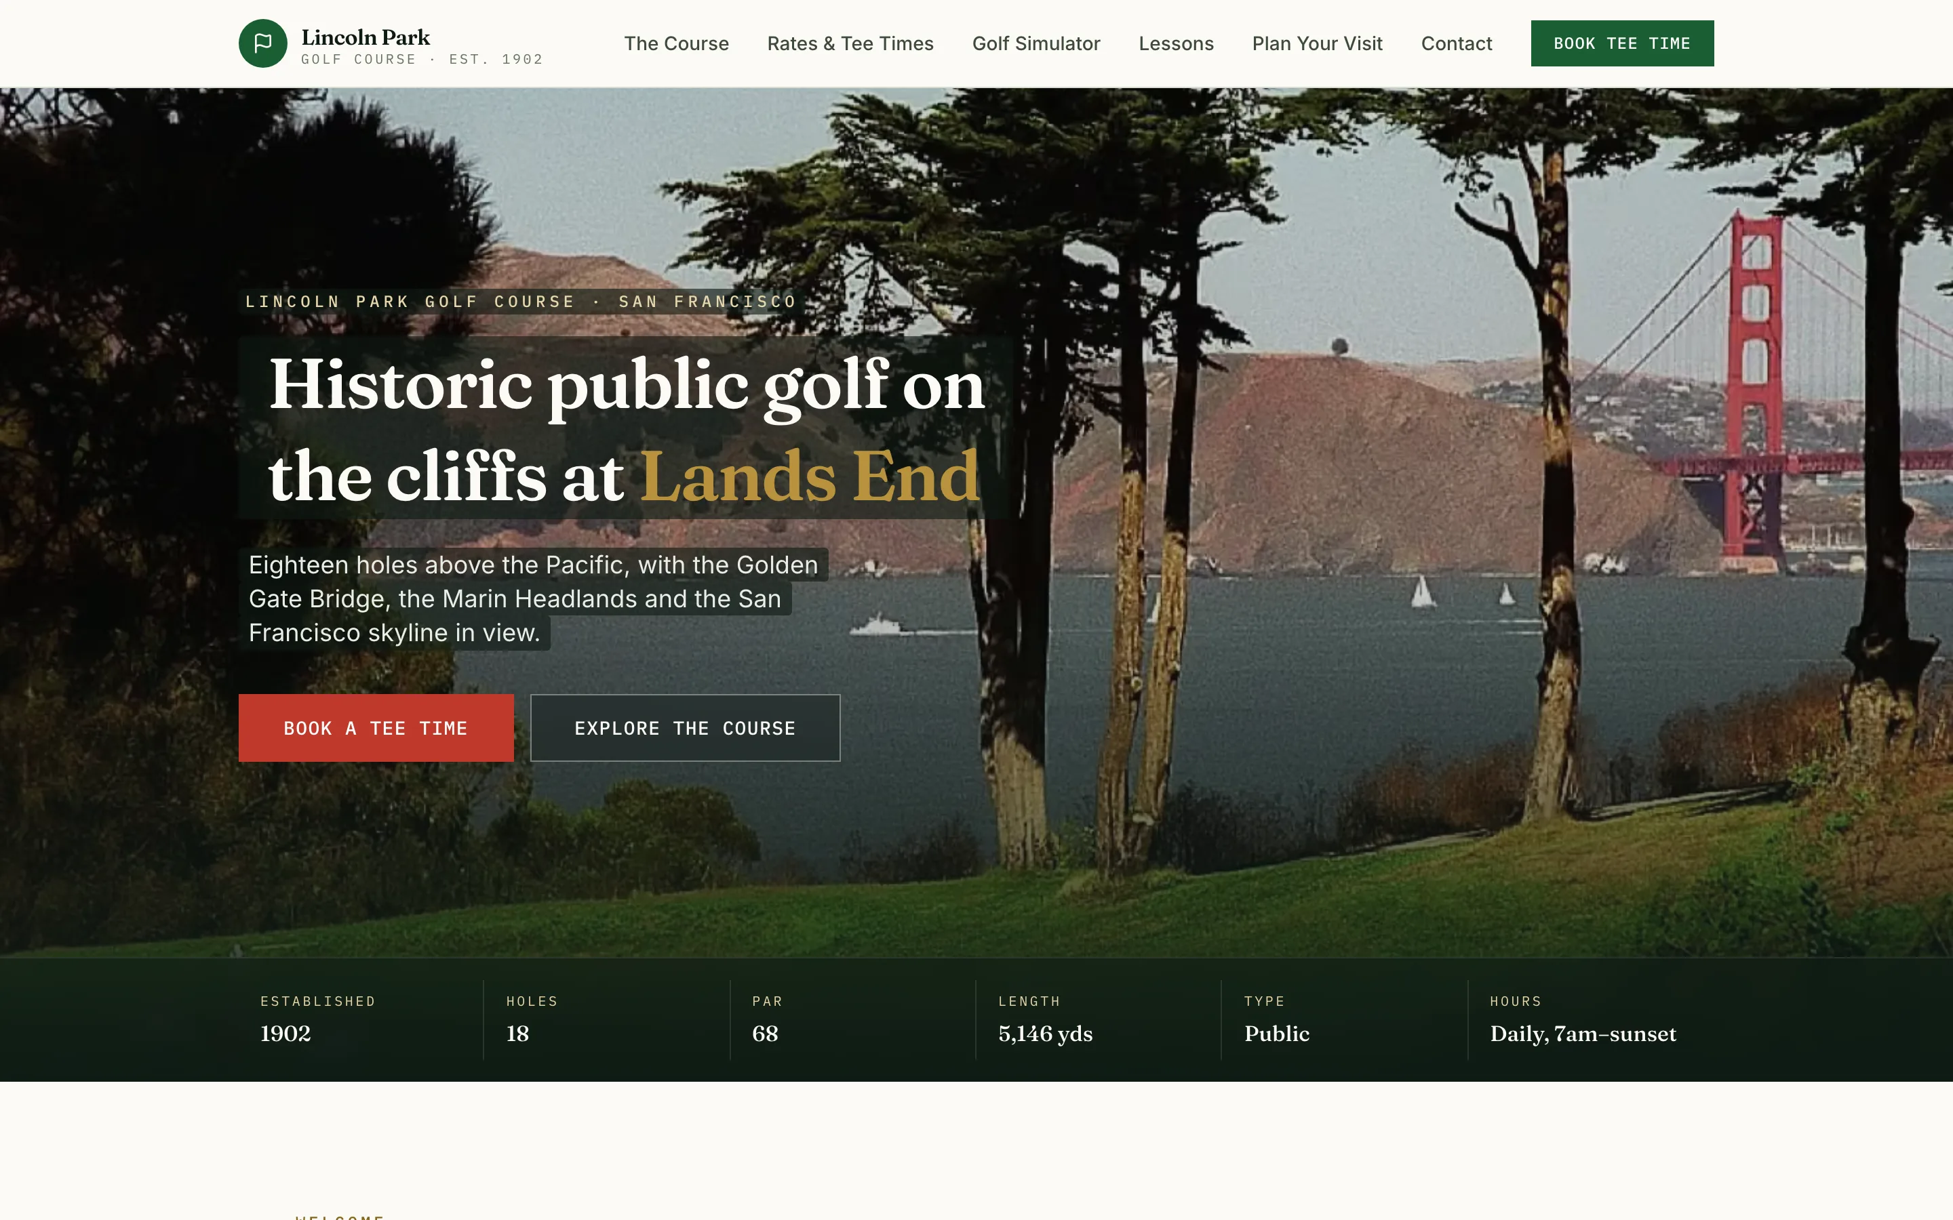Click the 'Eighteen holes above the Pacific' paragraph
1953x1220 pixels.
[534, 598]
